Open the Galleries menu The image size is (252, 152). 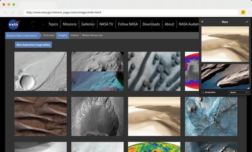88,24
